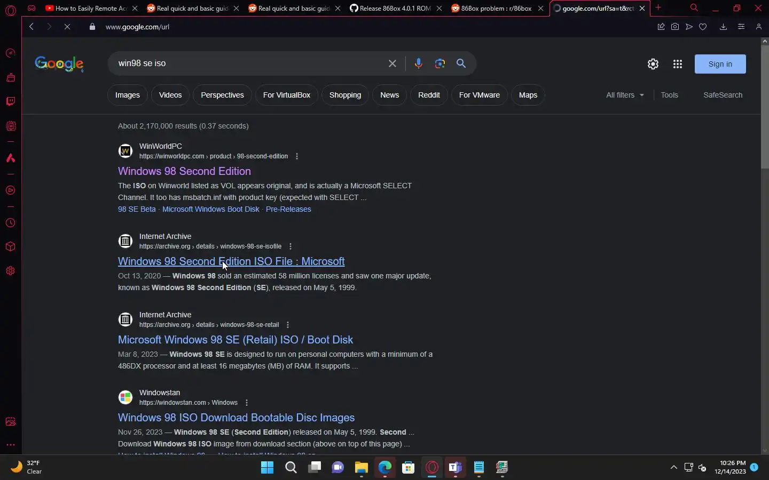Open Twitch panel in sidebar

click(10, 101)
